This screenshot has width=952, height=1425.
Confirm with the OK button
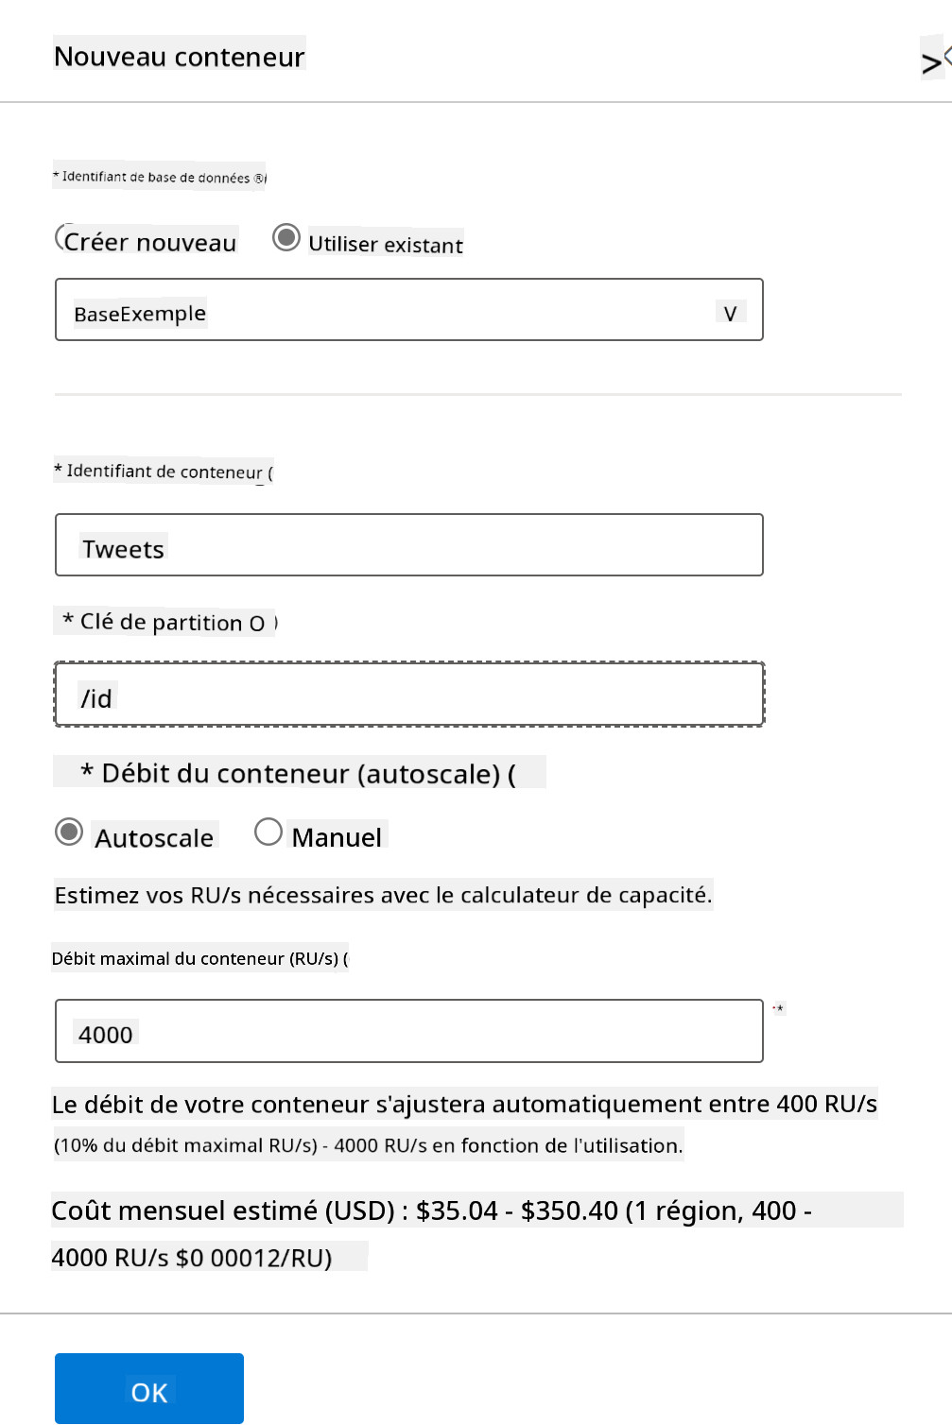pos(149,1388)
